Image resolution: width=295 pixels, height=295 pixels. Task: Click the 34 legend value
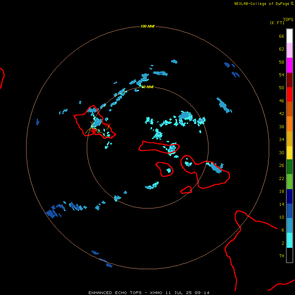coord(282,139)
